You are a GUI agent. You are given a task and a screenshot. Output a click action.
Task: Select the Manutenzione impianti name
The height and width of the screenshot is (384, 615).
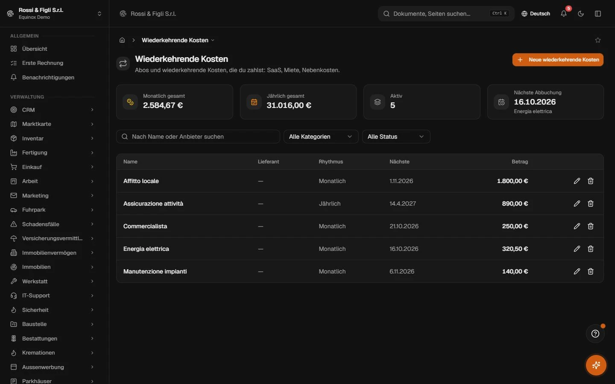pyautogui.click(x=155, y=271)
